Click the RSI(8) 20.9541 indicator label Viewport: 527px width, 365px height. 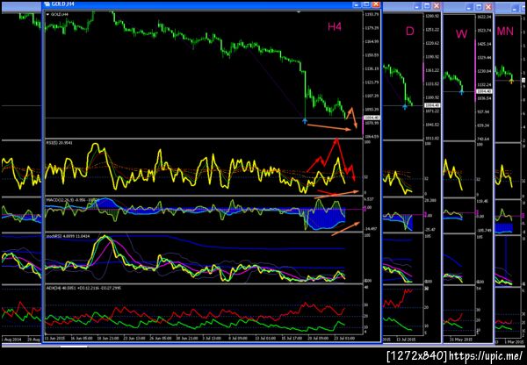pyautogui.click(x=59, y=143)
